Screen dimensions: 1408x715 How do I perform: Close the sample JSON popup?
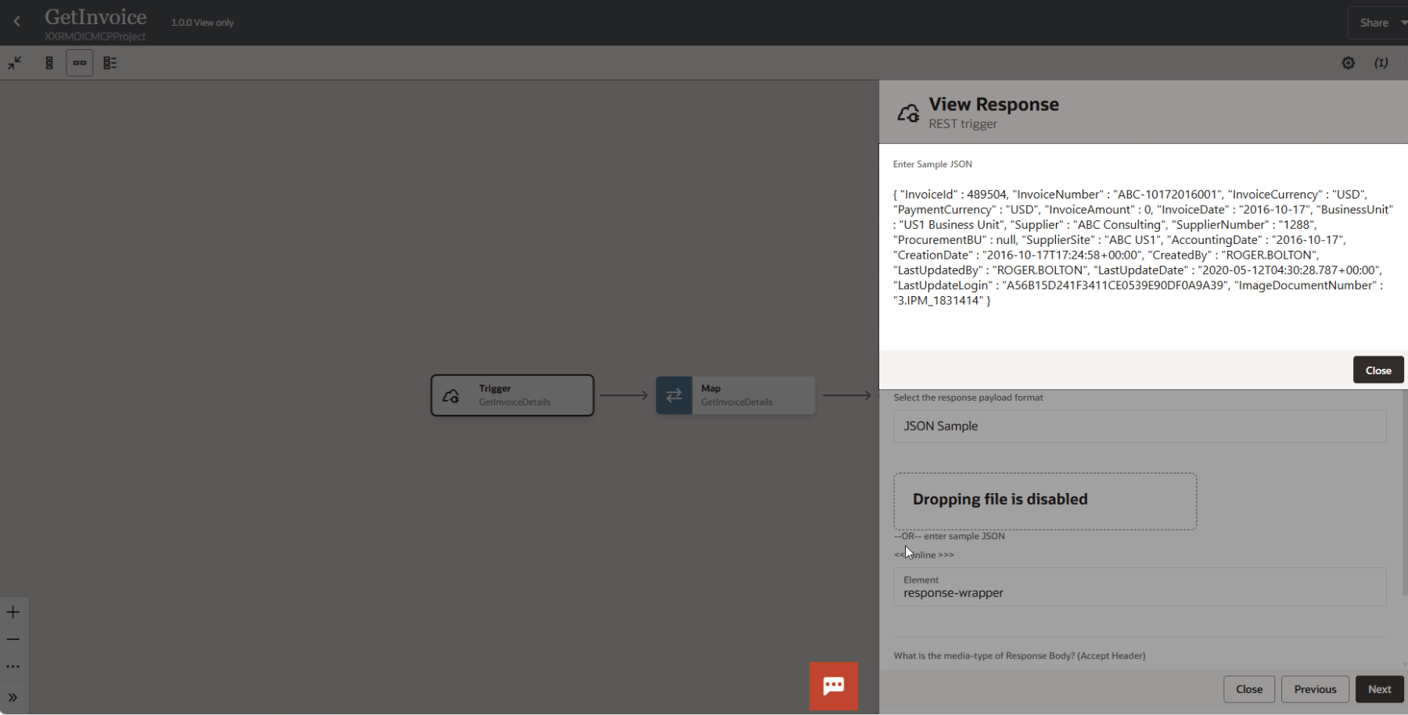(x=1377, y=370)
